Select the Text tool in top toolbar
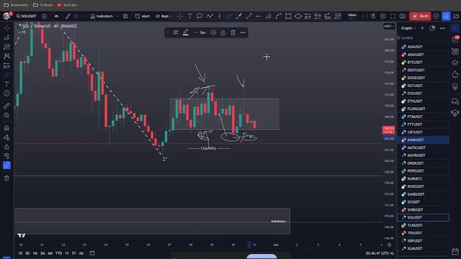The image size is (461, 259). pos(189,16)
